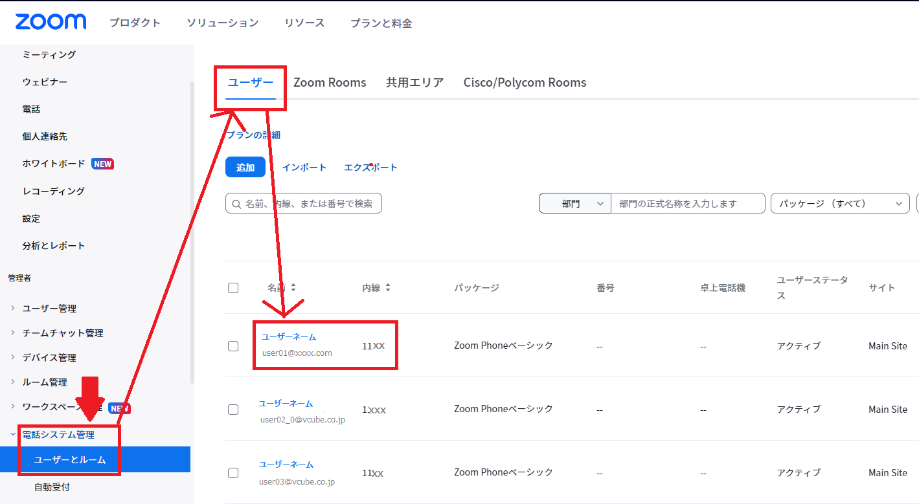919x504 pixels.
Task: Open プランと料金 page
Action: [x=381, y=23]
